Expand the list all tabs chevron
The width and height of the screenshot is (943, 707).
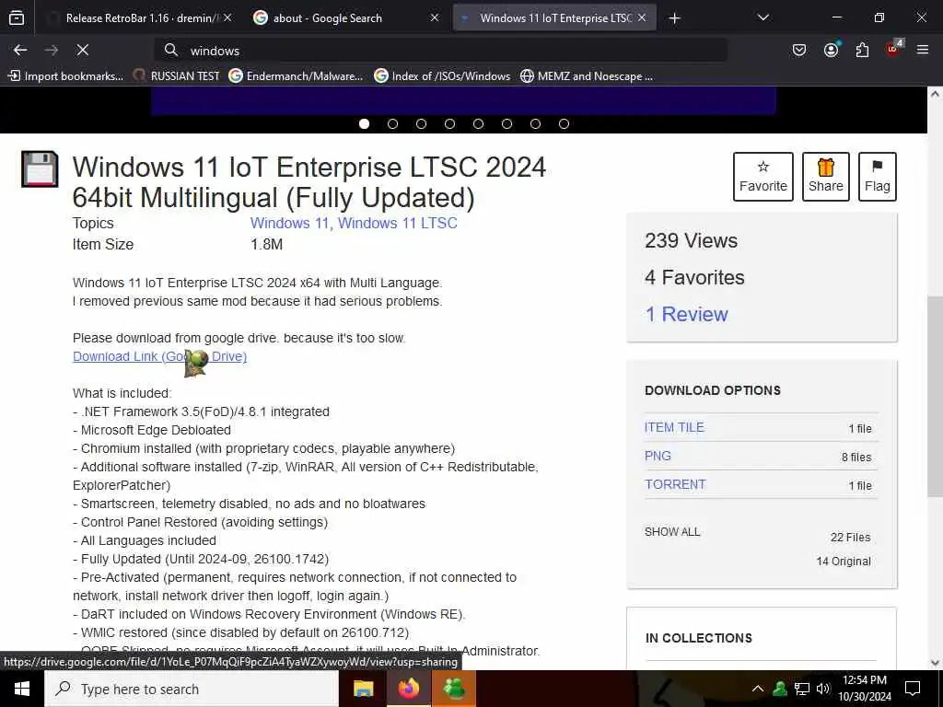(763, 18)
